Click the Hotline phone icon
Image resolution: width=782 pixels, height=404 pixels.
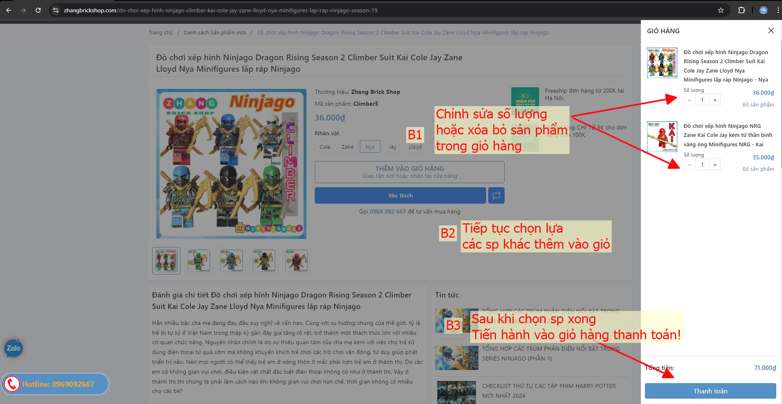coord(12,384)
